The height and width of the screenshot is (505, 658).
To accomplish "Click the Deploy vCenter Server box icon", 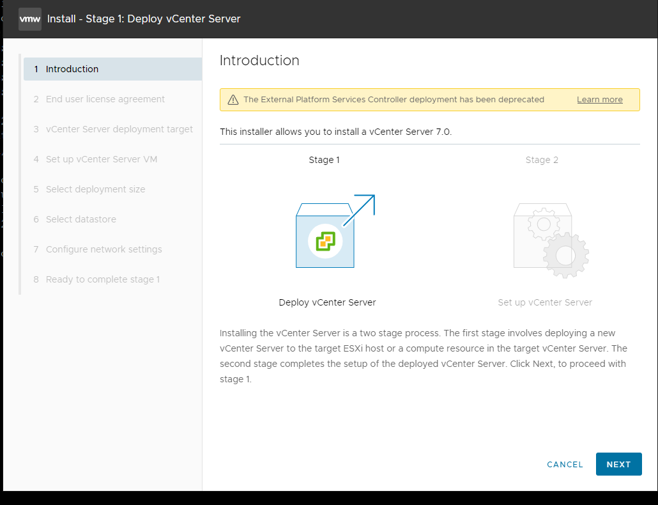I will [x=335, y=231].
